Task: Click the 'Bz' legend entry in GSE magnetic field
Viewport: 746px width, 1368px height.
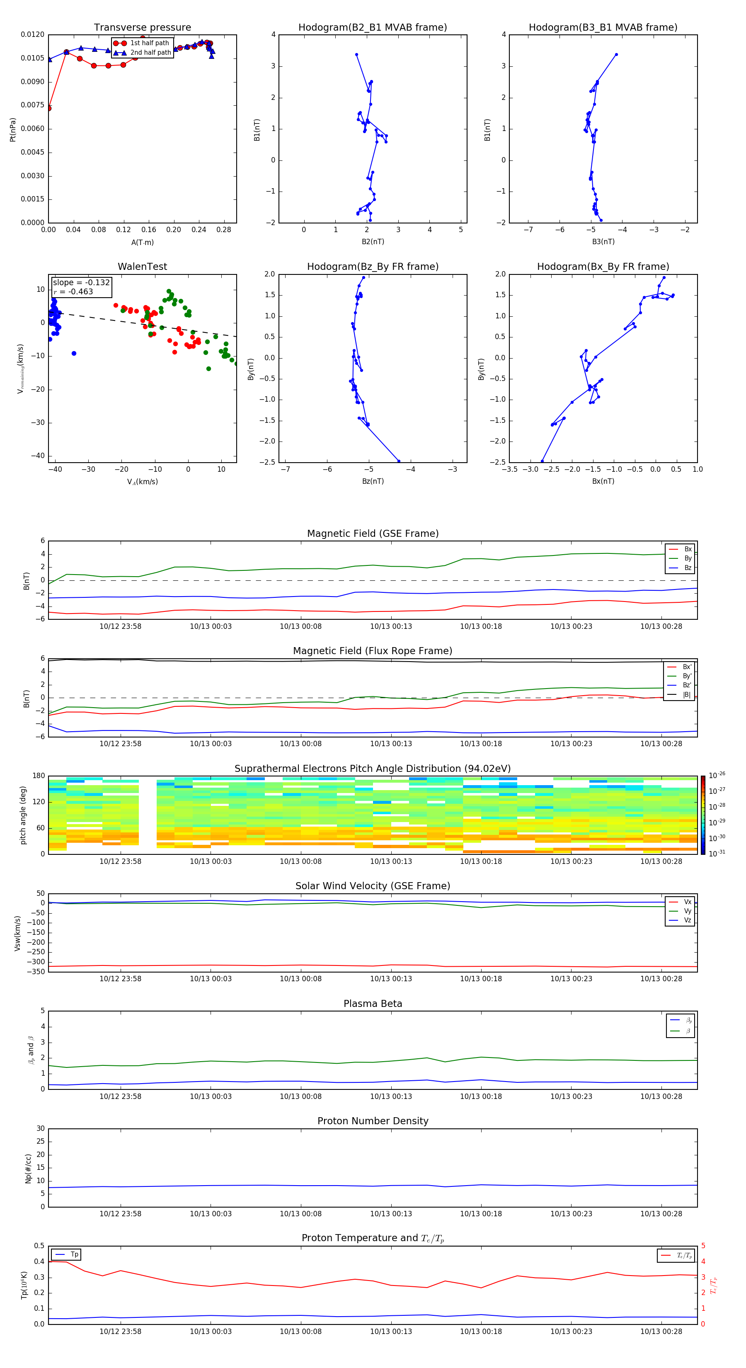Action: (680, 568)
